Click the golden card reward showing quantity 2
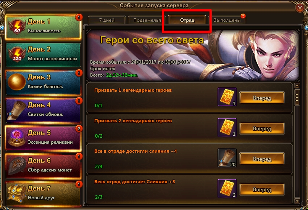The image size is (308, 210). pos(227,188)
